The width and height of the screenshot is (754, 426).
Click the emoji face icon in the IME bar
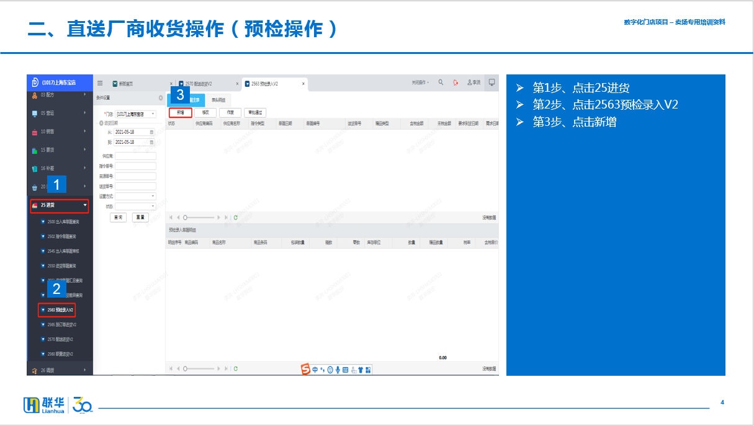coord(330,370)
